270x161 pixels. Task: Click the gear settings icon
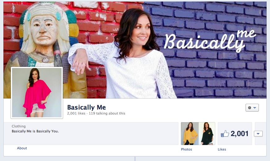[250, 108]
